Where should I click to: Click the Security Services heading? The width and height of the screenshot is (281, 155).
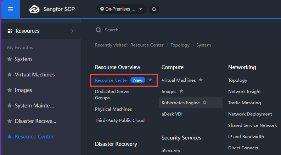(181, 138)
